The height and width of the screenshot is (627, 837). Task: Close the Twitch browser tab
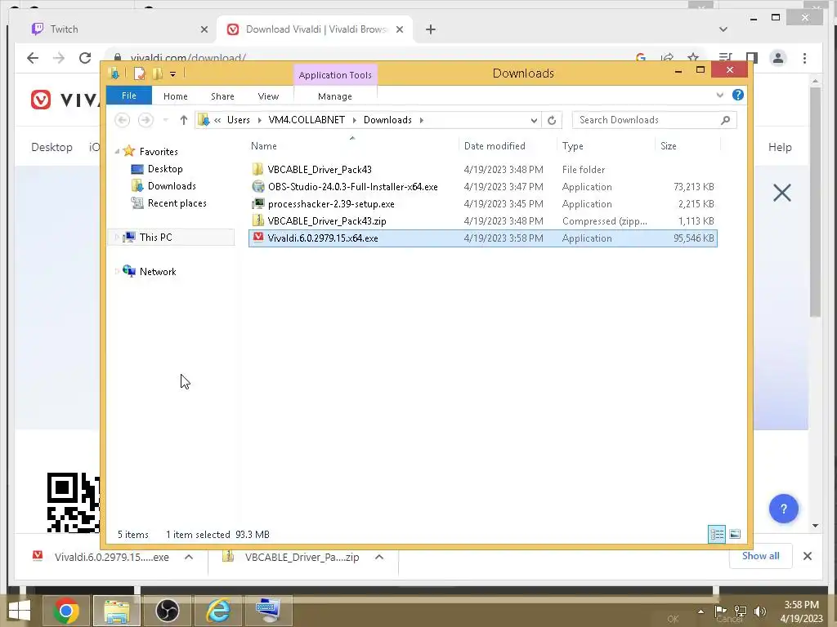[204, 29]
